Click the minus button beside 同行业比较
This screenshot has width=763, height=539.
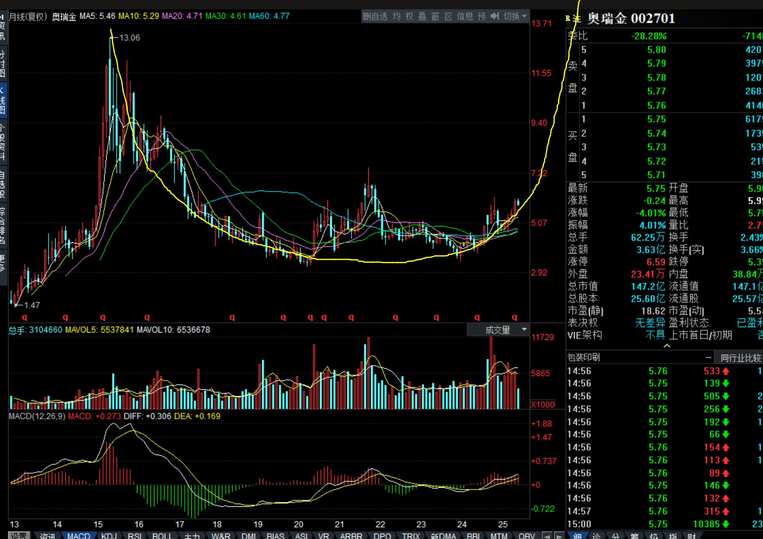(709, 357)
